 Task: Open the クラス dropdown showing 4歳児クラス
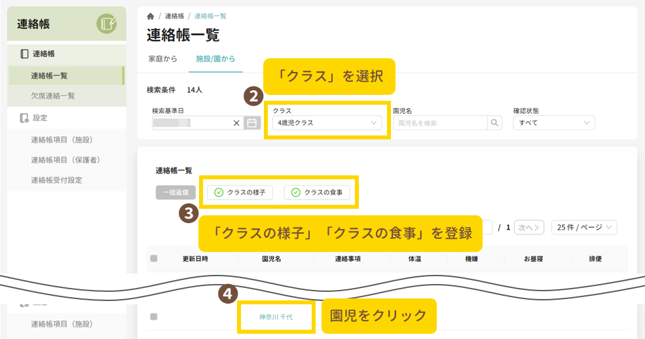point(327,122)
